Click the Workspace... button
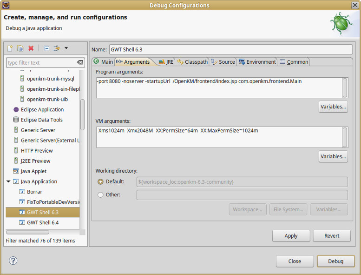361x275 pixels. click(x=248, y=209)
